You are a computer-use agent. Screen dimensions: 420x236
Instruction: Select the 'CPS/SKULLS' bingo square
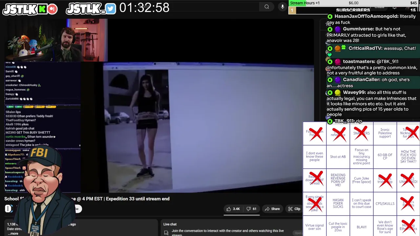[385, 204]
